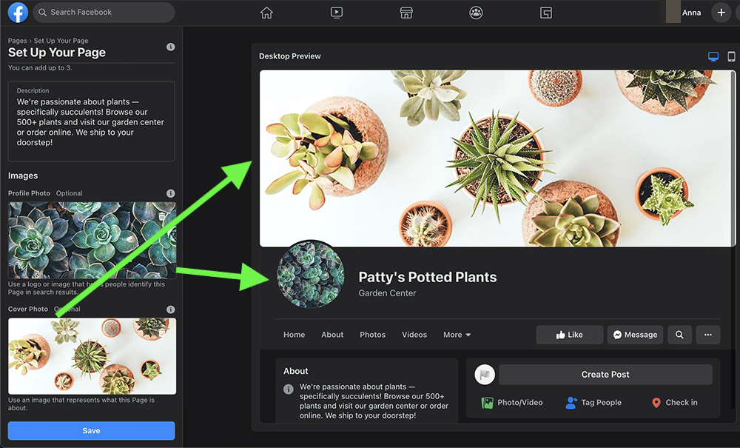Viewport: 740px width, 448px height.
Task: Click the Message button
Action: (635, 335)
